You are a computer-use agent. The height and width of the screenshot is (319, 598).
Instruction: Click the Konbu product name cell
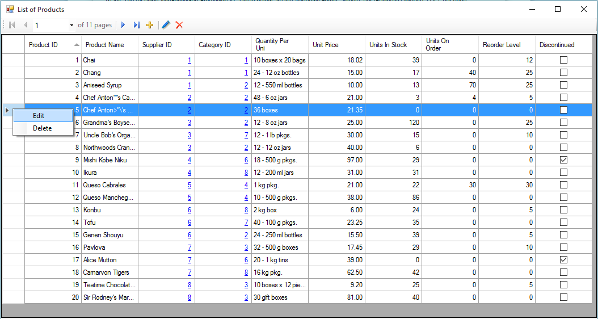(110, 210)
